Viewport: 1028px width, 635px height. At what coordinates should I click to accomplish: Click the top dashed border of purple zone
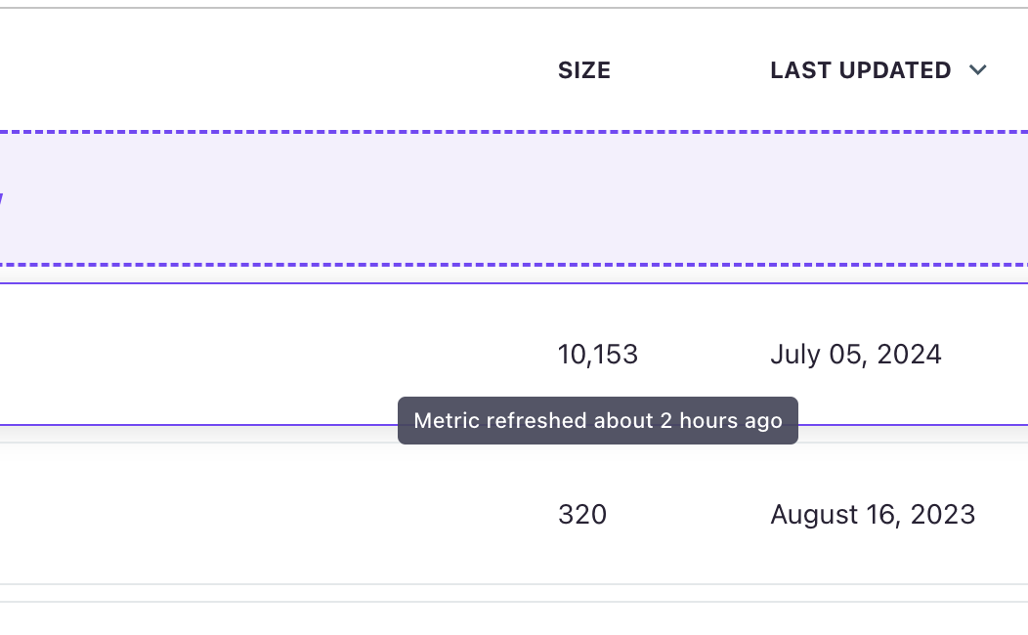[514, 132]
